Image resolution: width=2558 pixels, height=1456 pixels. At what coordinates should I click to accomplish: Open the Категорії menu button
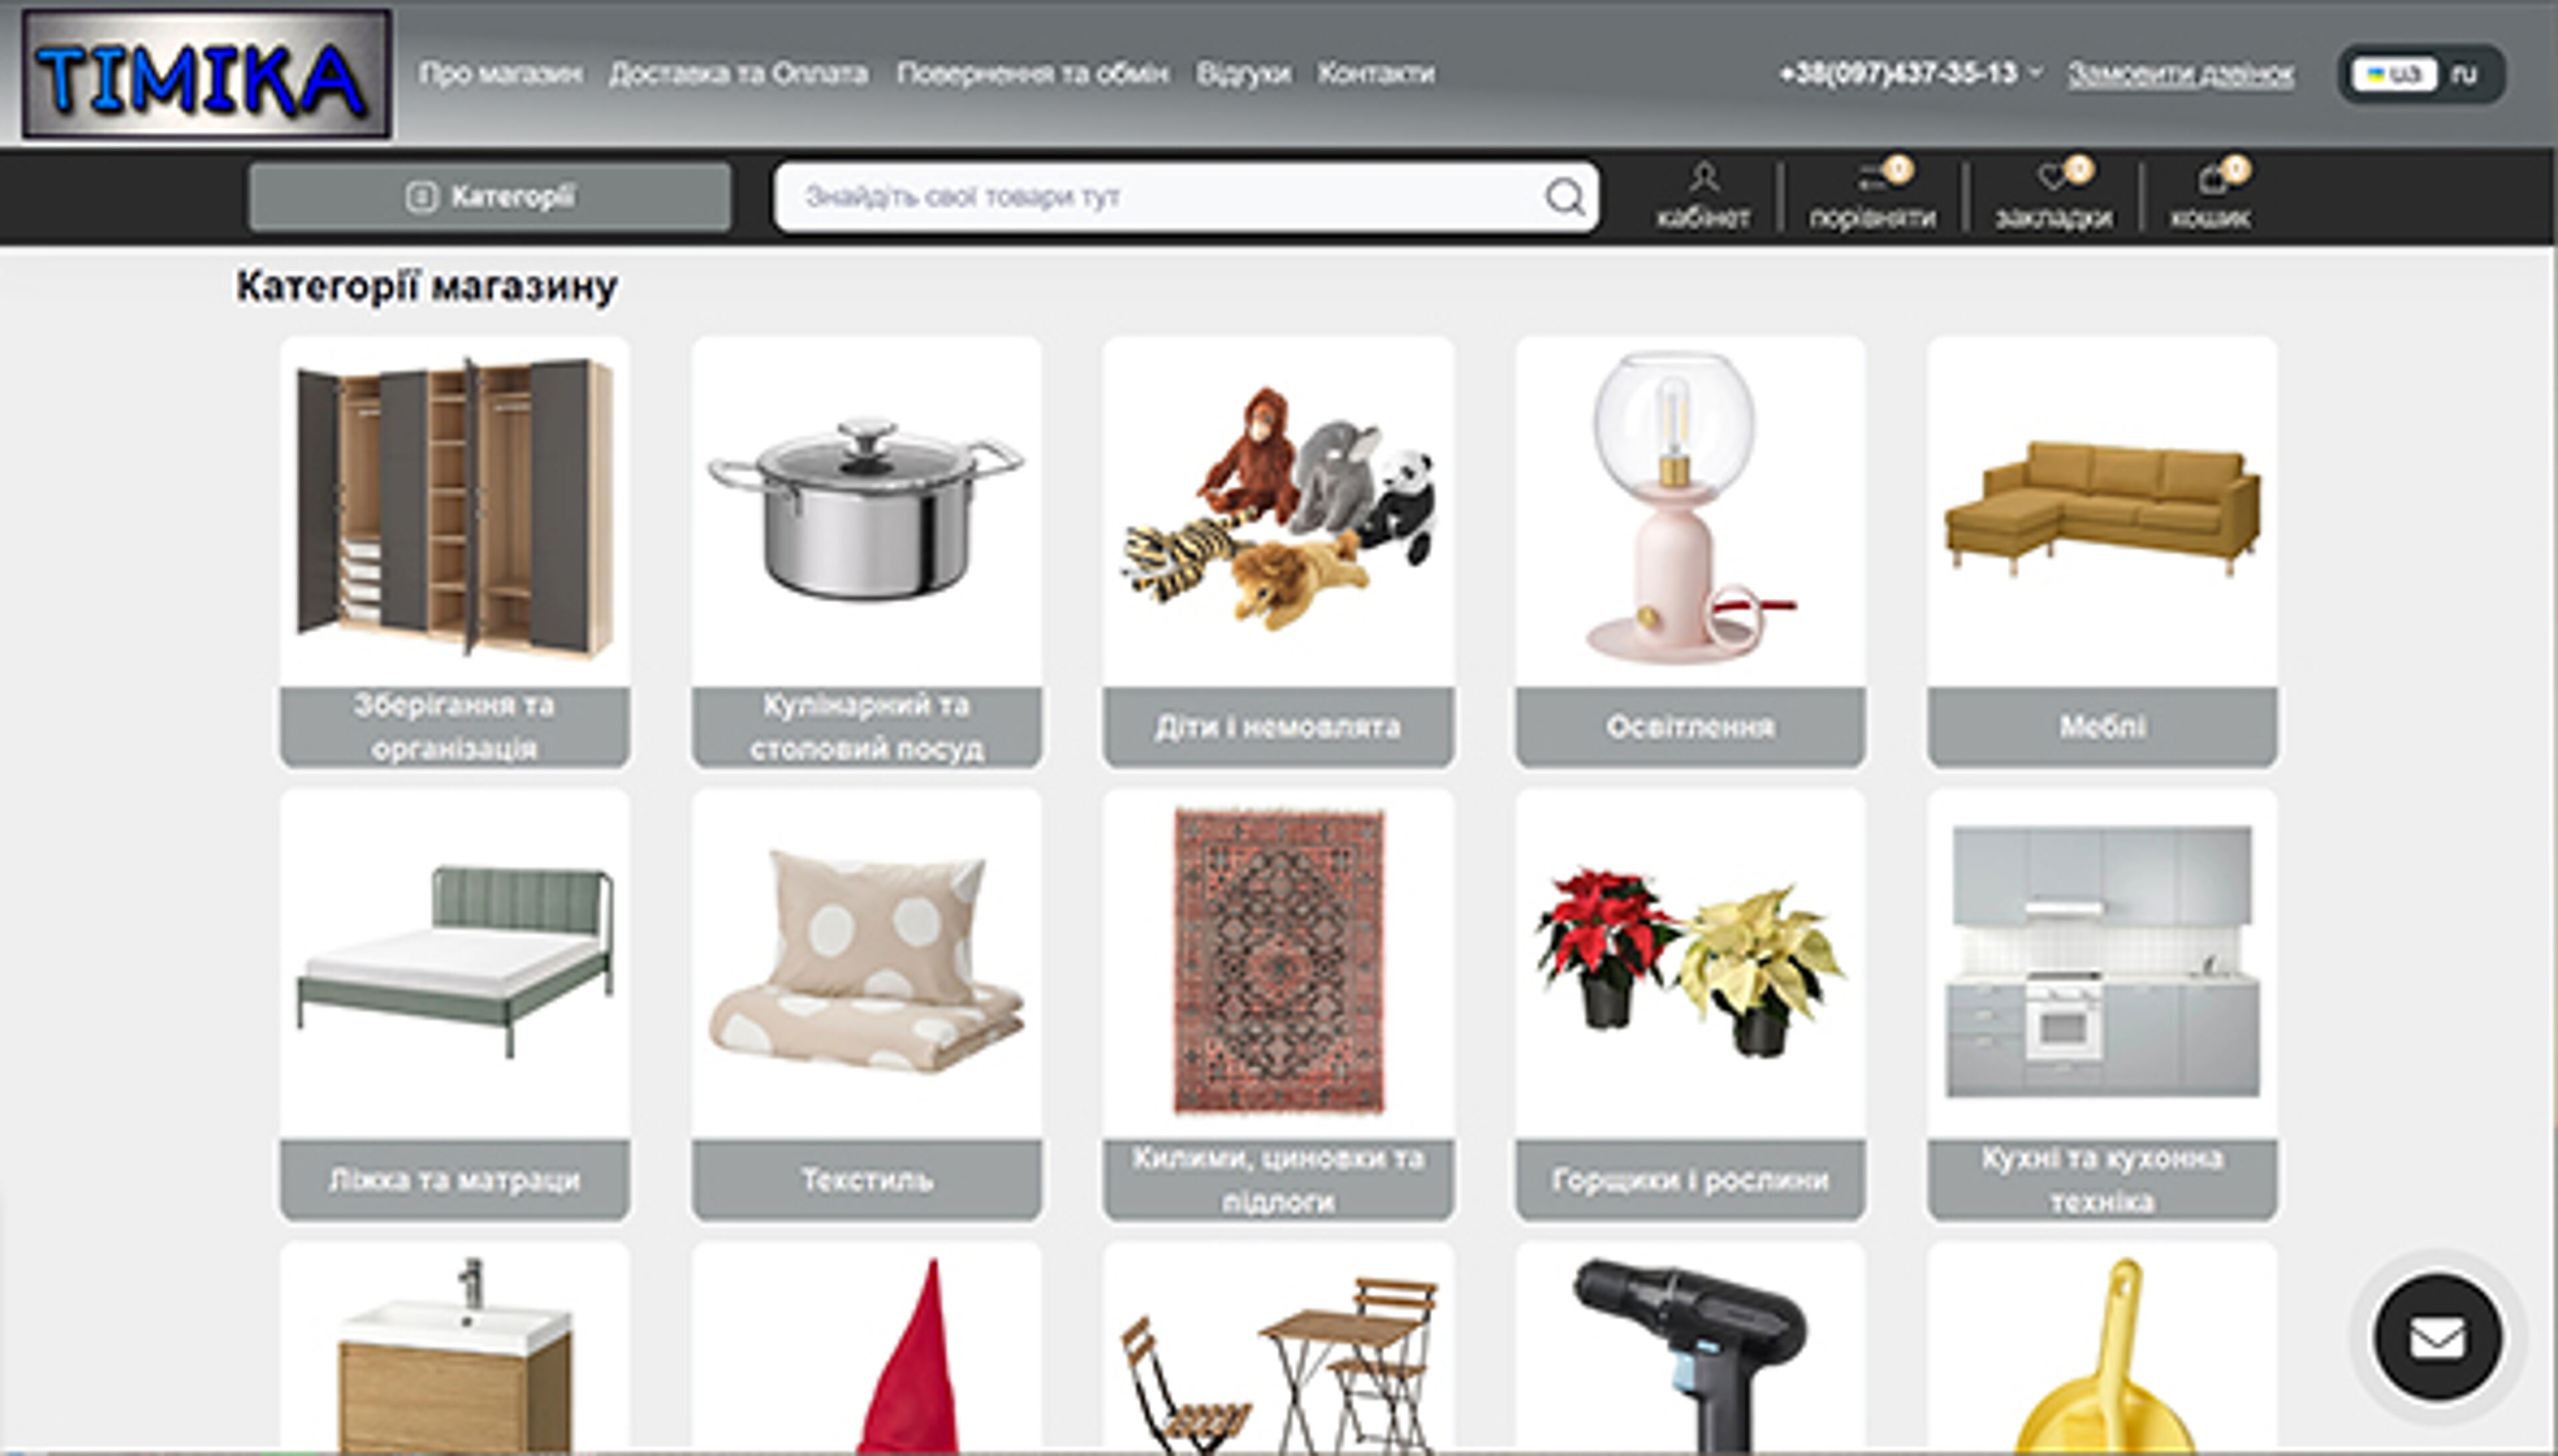pyautogui.click(x=490, y=197)
